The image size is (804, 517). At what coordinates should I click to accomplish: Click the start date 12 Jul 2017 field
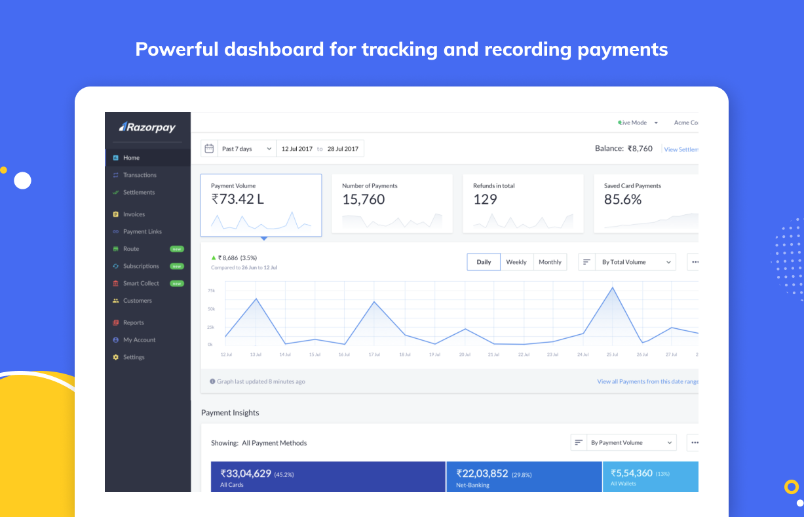pos(297,149)
